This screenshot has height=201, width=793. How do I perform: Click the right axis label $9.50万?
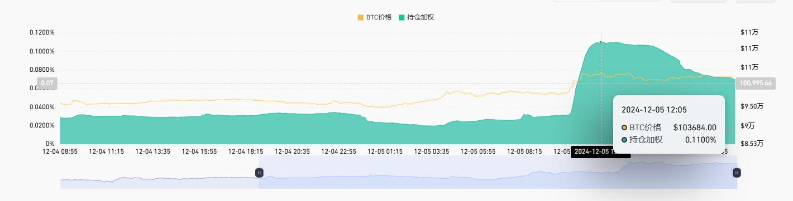click(x=752, y=106)
